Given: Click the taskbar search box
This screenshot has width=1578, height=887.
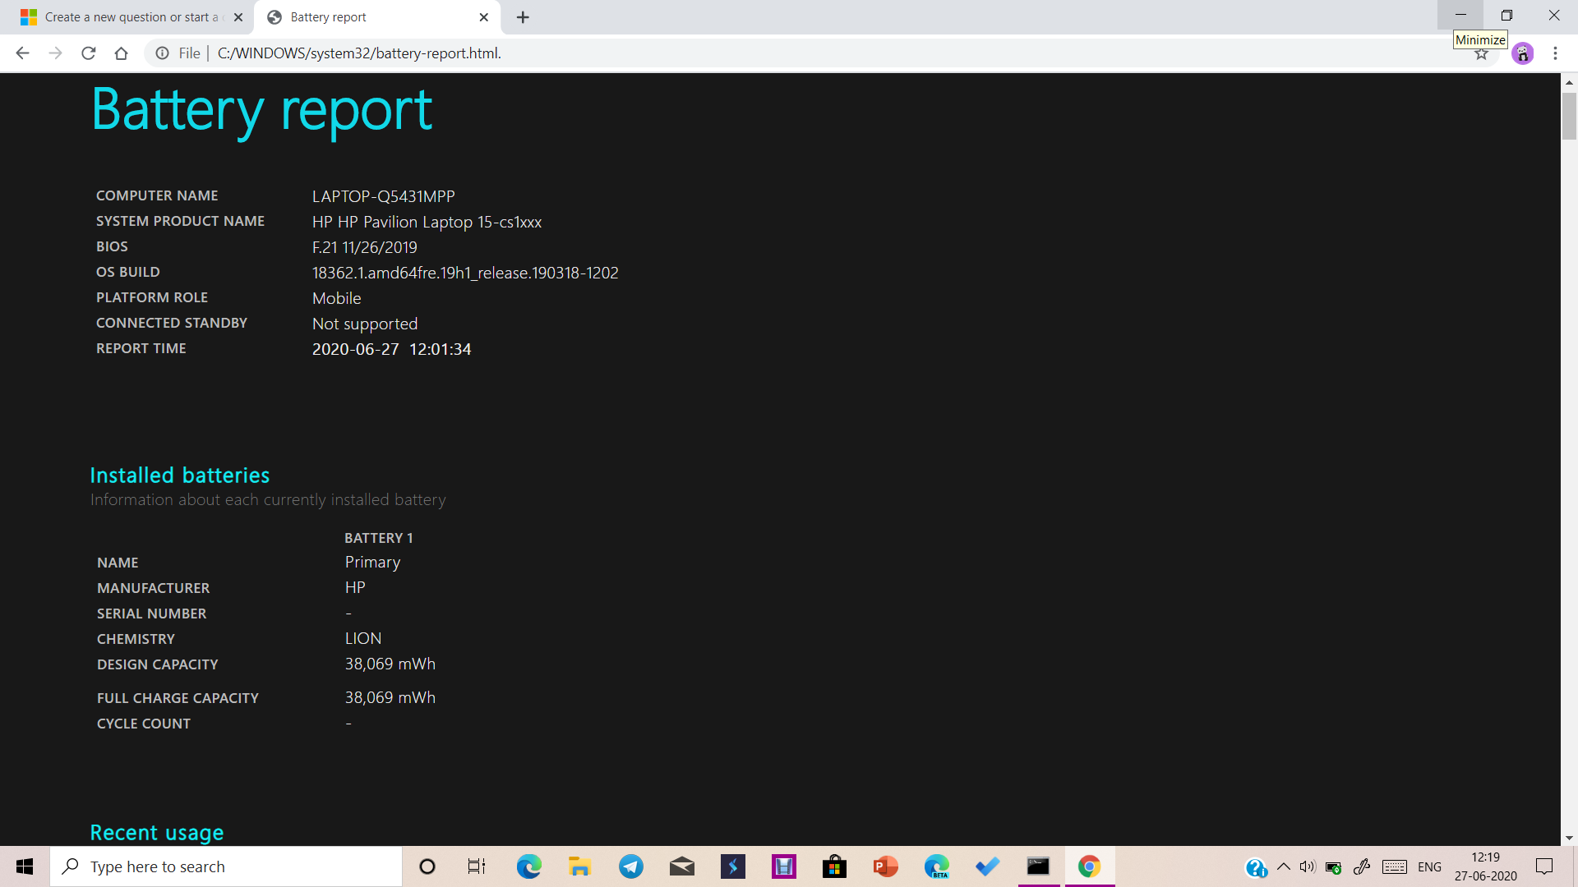Looking at the screenshot, I should pyautogui.click(x=226, y=866).
